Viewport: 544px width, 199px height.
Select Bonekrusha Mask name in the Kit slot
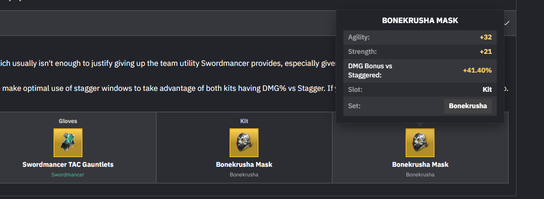(244, 164)
